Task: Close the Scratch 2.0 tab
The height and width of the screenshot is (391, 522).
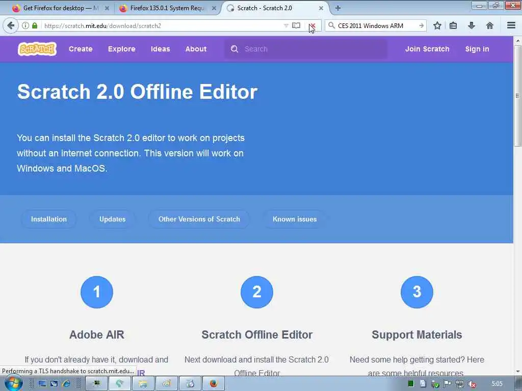Action: (x=321, y=8)
